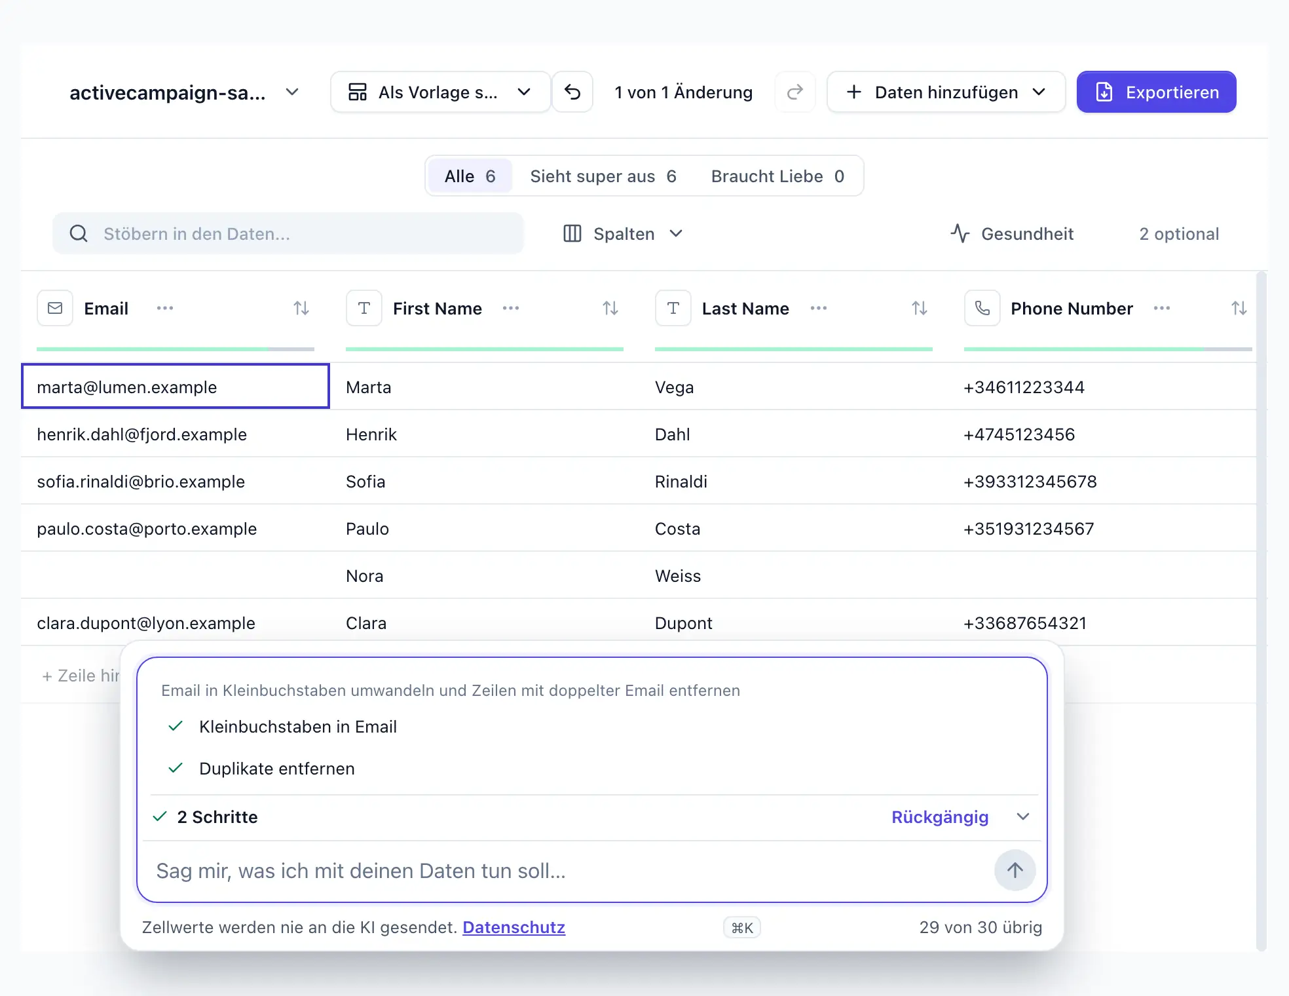Click the redo arrow icon button

coord(795,92)
